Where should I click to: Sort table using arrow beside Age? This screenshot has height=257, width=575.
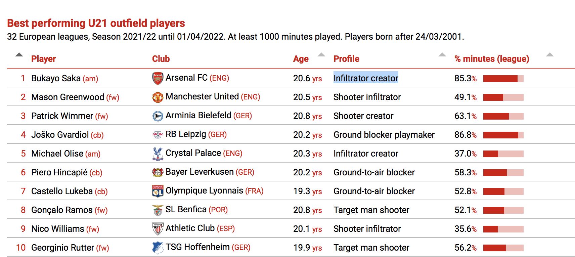pyautogui.click(x=321, y=55)
